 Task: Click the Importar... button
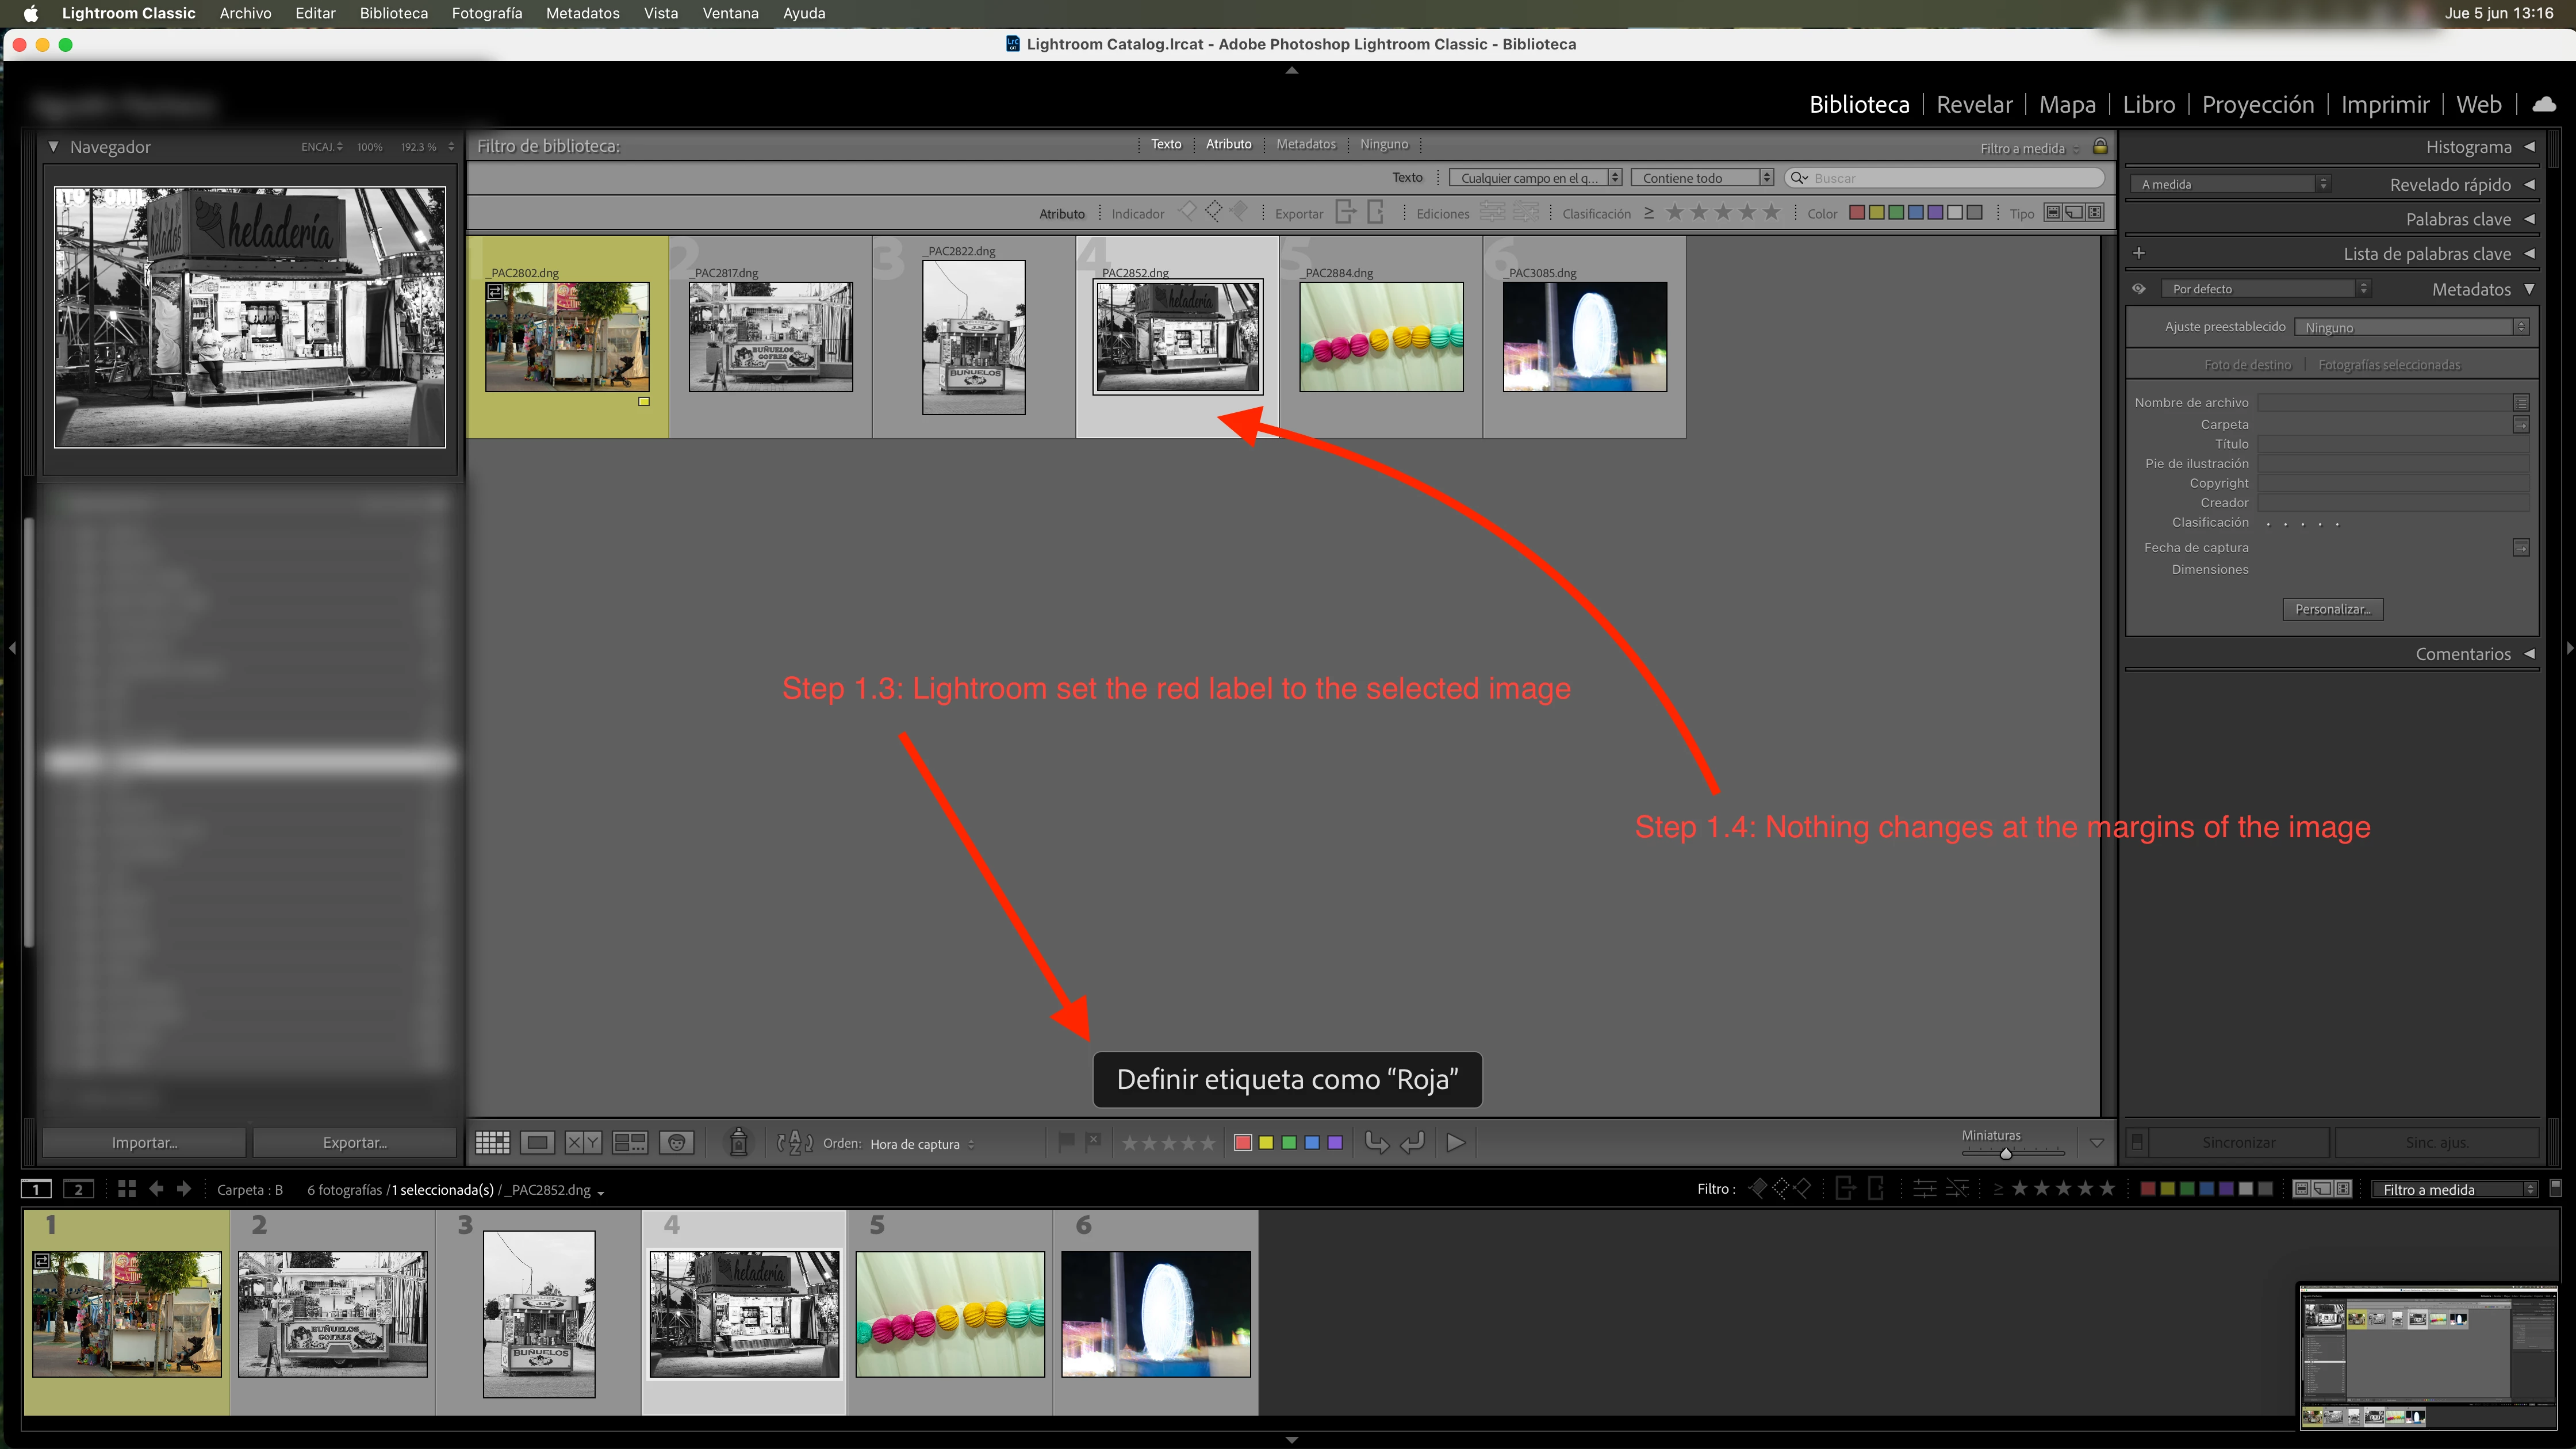pos(144,1143)
